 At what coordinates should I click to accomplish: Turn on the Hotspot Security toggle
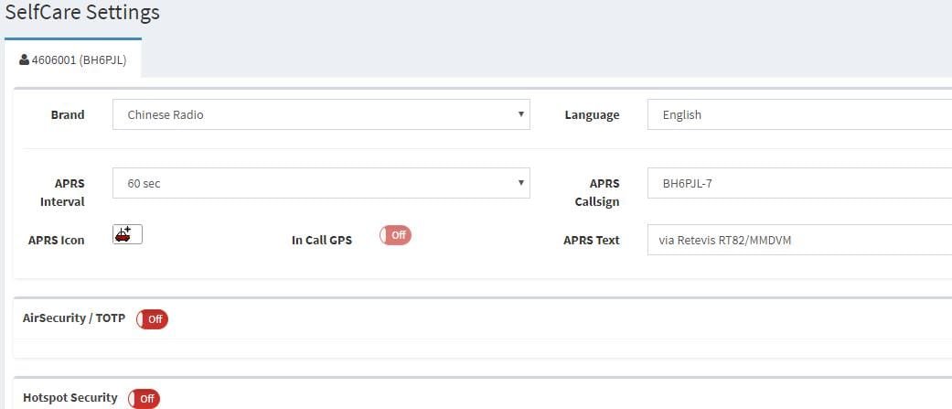[x=144, y=399]
